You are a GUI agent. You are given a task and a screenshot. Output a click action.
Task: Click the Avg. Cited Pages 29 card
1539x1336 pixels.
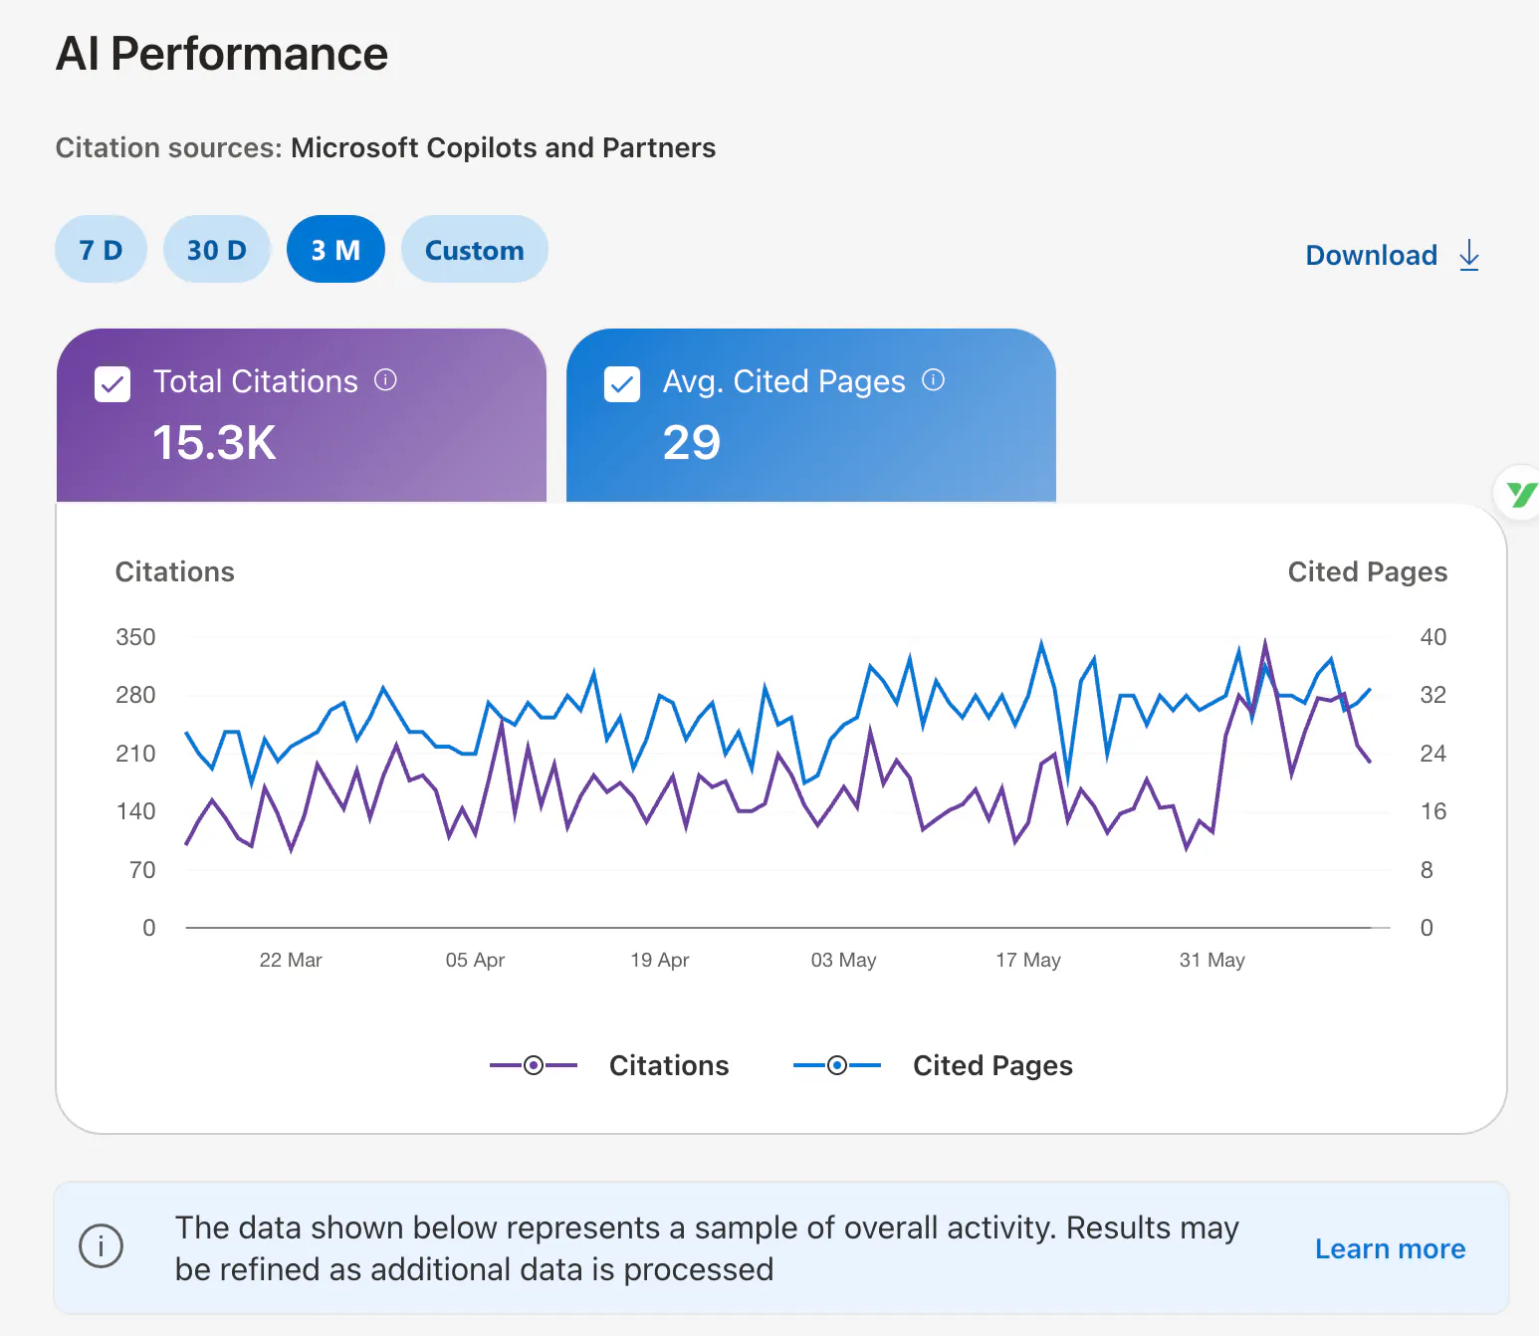tap(811, 415)
